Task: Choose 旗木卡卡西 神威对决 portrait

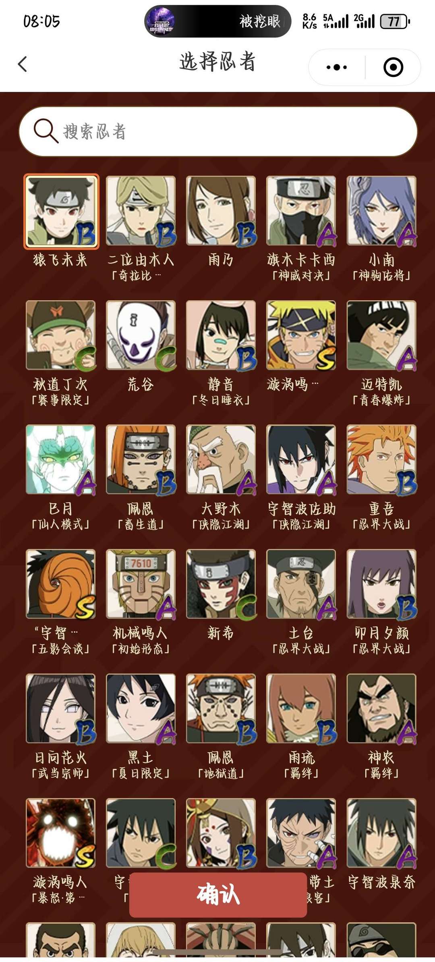Action: coord(301,211)
